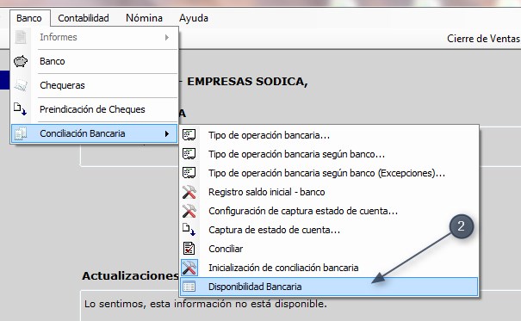Click the piggy bank icon beside Banco
521x321 pixels.
click(x=21, y=61)
